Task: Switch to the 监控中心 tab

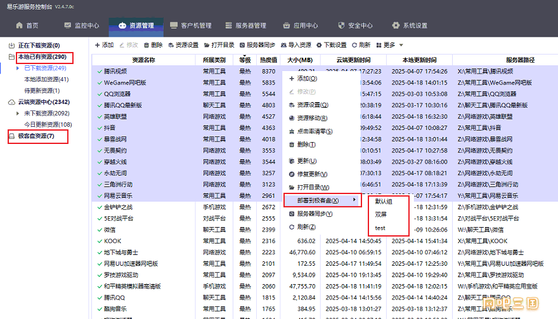Action: tap(82, 25)
